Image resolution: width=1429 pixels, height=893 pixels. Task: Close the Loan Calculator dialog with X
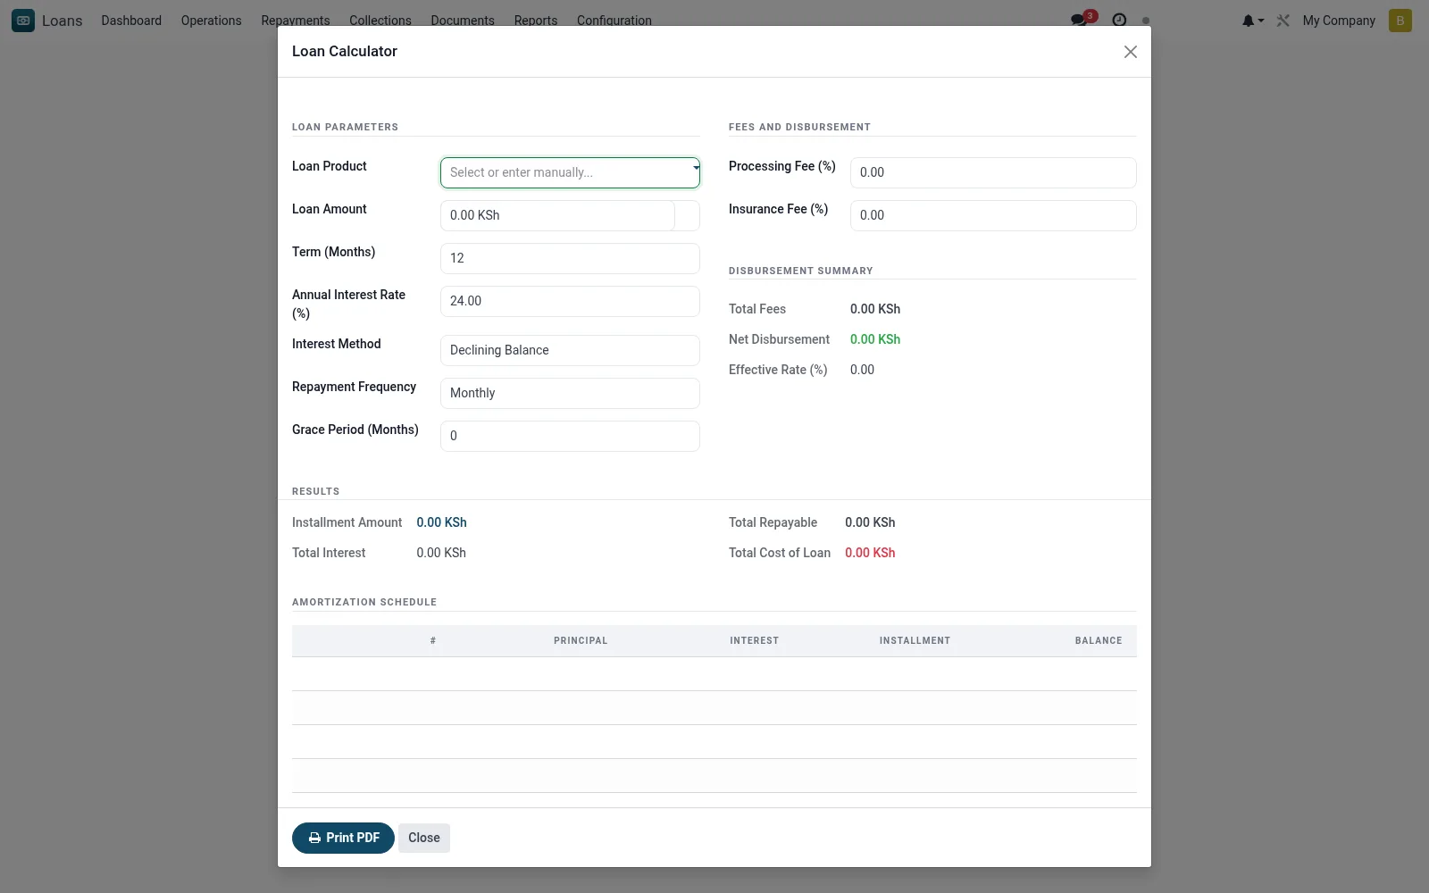[1130, 52]
